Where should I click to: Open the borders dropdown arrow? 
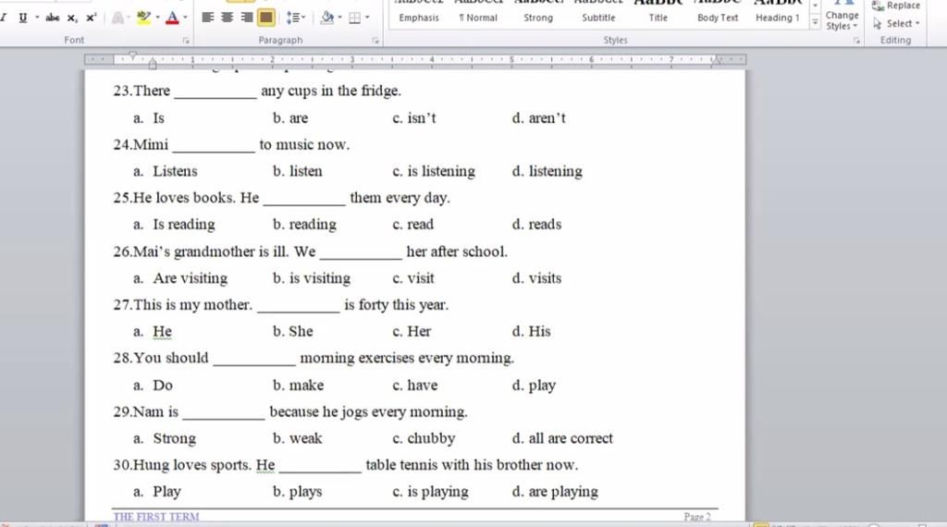pos(367,18)
